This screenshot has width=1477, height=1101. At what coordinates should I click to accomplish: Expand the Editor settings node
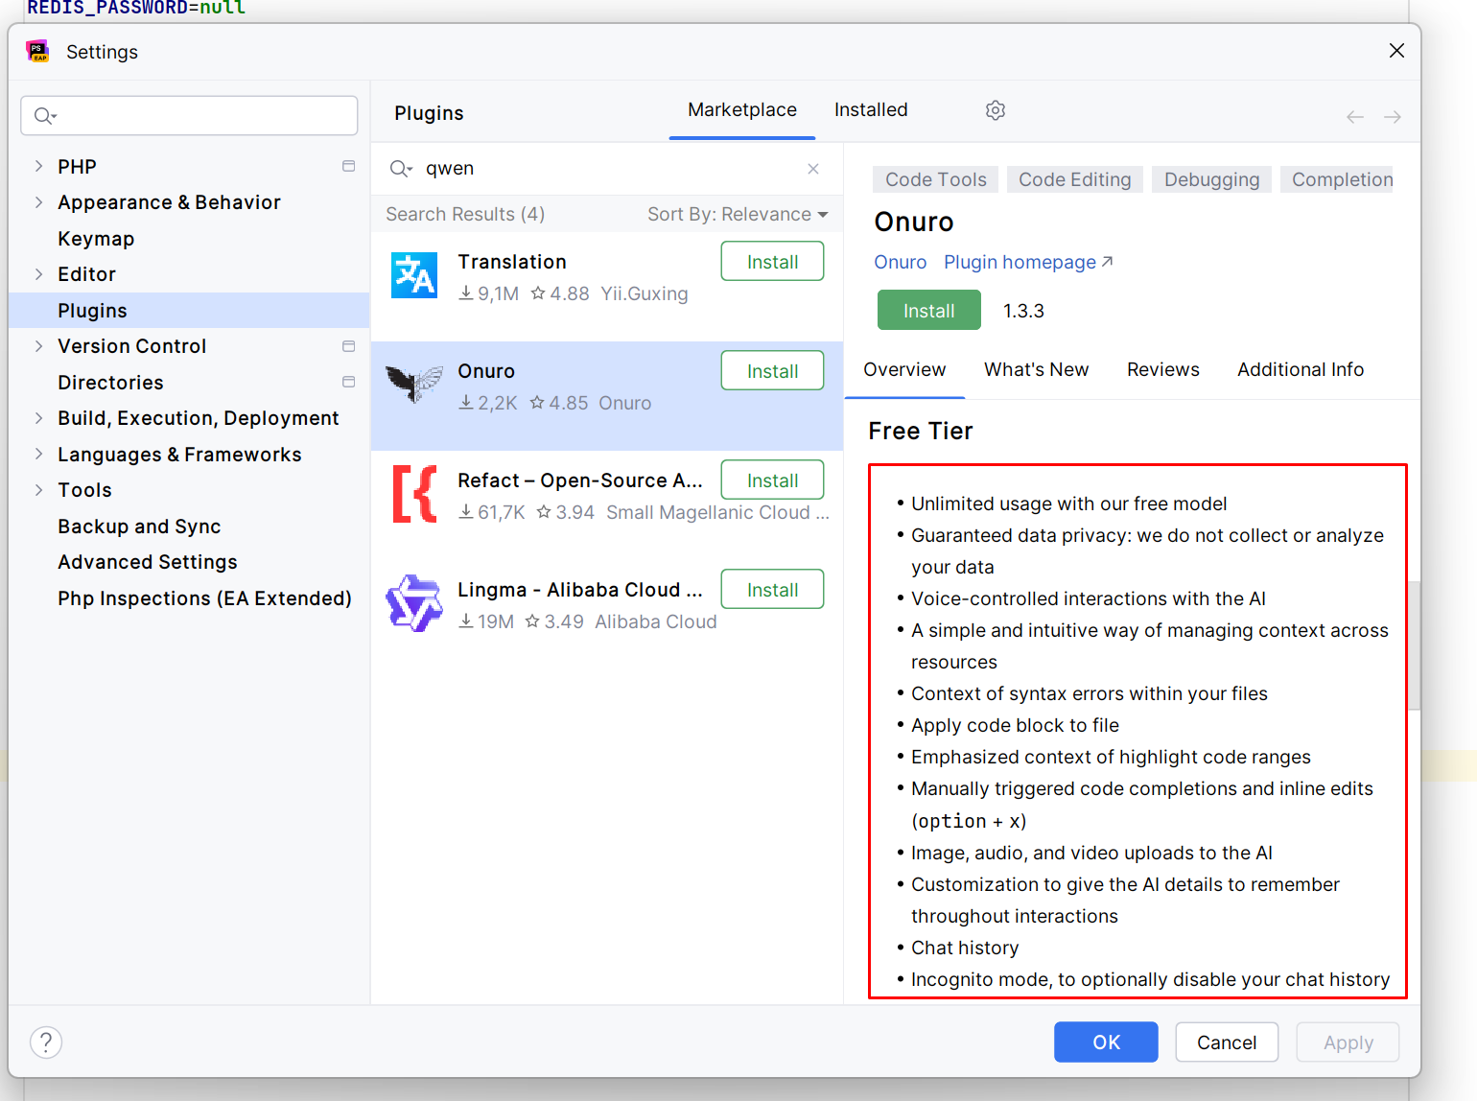pos(38,274)
